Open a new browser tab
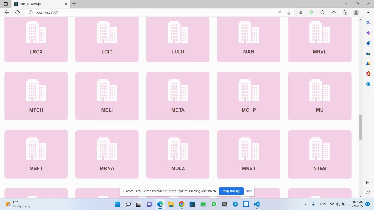Viewport: 374px width, 210px height. tap(74, 4)
